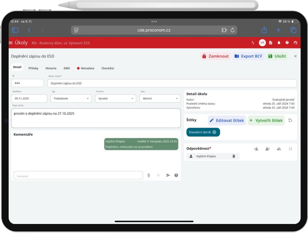308x233 pixels.
Task: Send the comment with arrow icon
Action: tap(168, 175)
